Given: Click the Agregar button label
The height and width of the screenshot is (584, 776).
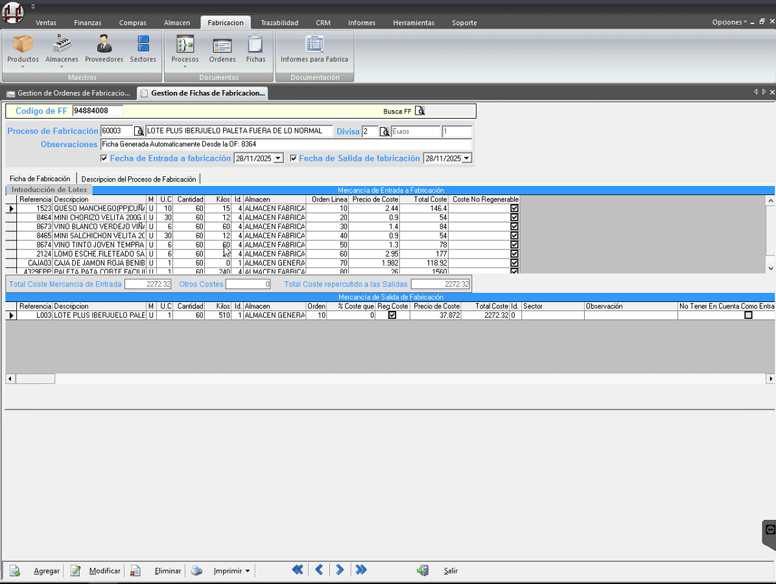Looking at the screenshot, I should (x=47, y=571).
